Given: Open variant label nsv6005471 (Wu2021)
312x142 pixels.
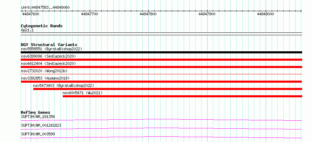Looking at the screenshot, I should click(82, 93).
